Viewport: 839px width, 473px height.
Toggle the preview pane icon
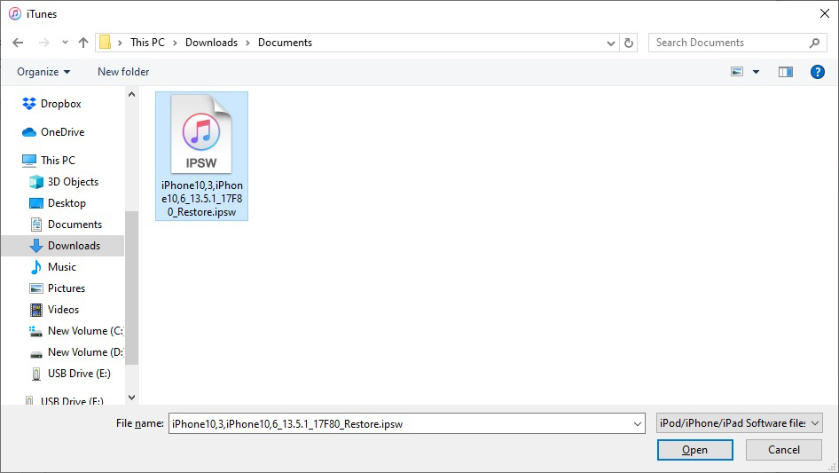(785, 72)
